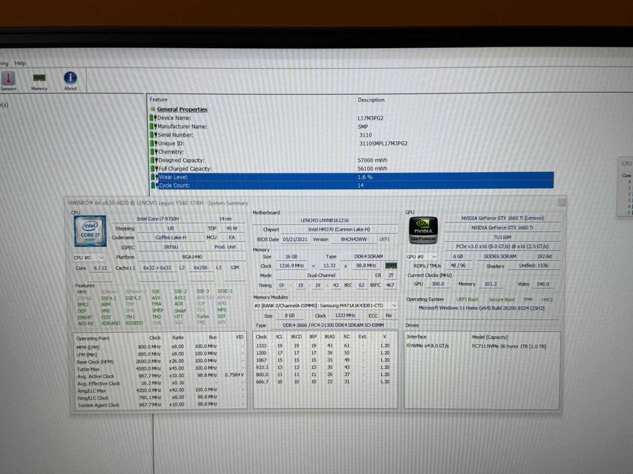Viewport: 633px width, 474px height.
Task: Click the Secure Boot indicator
Action: pyautogui.click(x=501, y=299)
